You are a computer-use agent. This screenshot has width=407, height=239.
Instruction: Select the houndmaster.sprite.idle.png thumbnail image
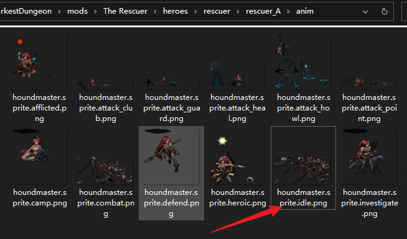click(x=303, y=170)
